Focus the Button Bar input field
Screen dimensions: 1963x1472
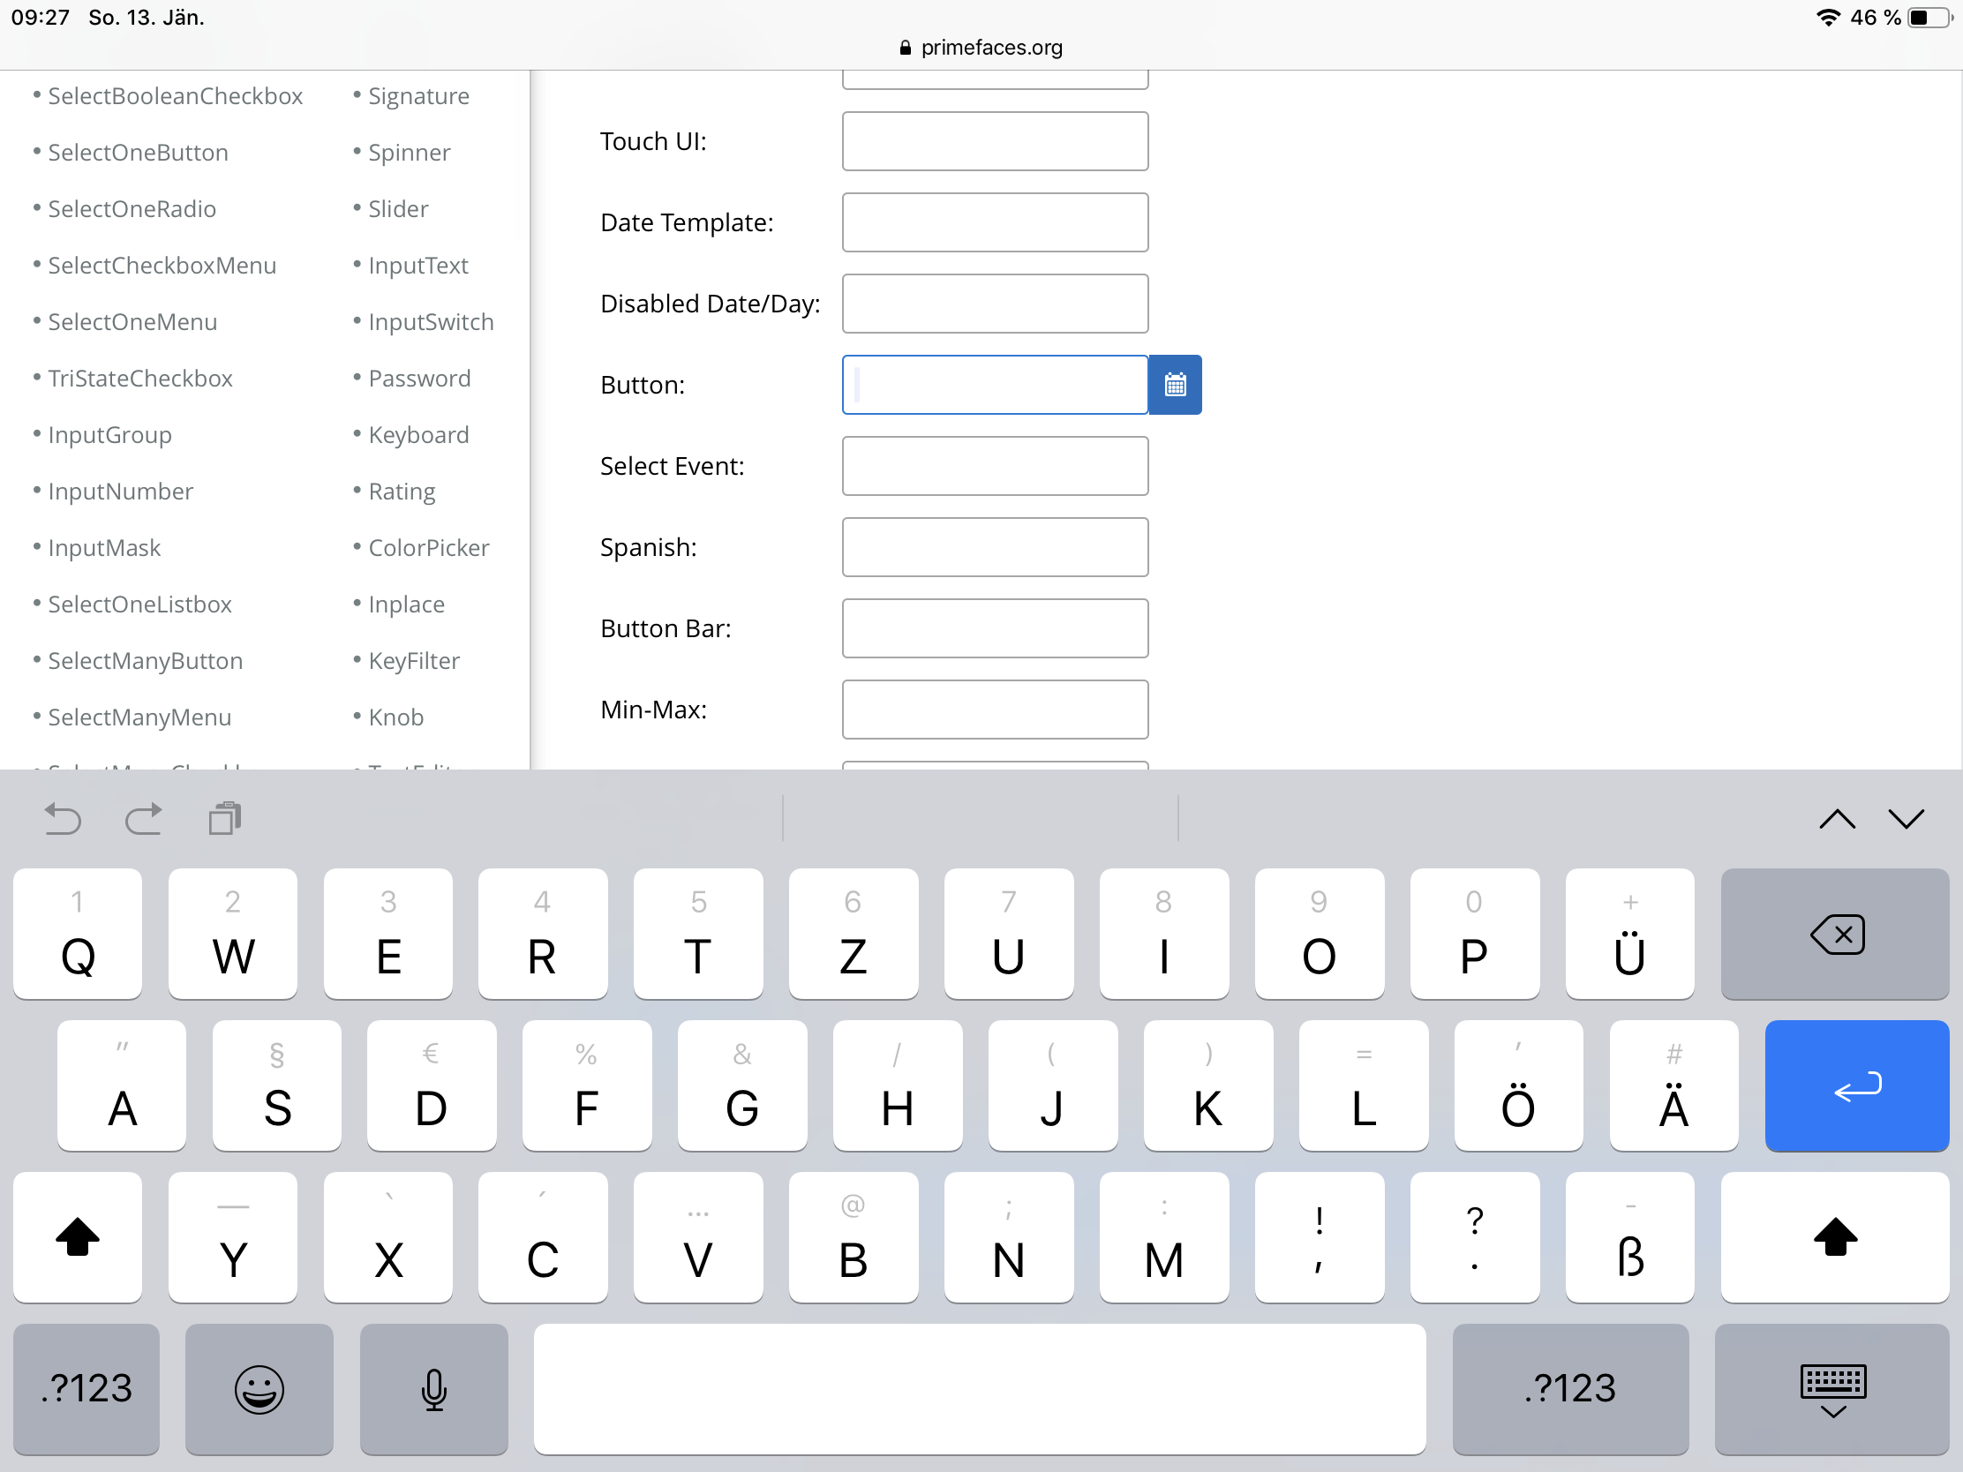coord(995,628)
